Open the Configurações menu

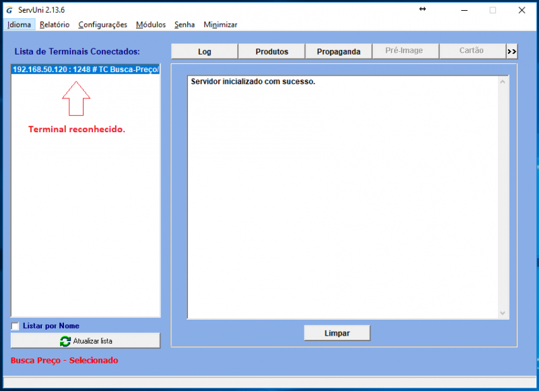102,24
